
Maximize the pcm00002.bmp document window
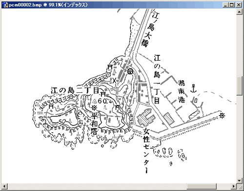(231, 5)
